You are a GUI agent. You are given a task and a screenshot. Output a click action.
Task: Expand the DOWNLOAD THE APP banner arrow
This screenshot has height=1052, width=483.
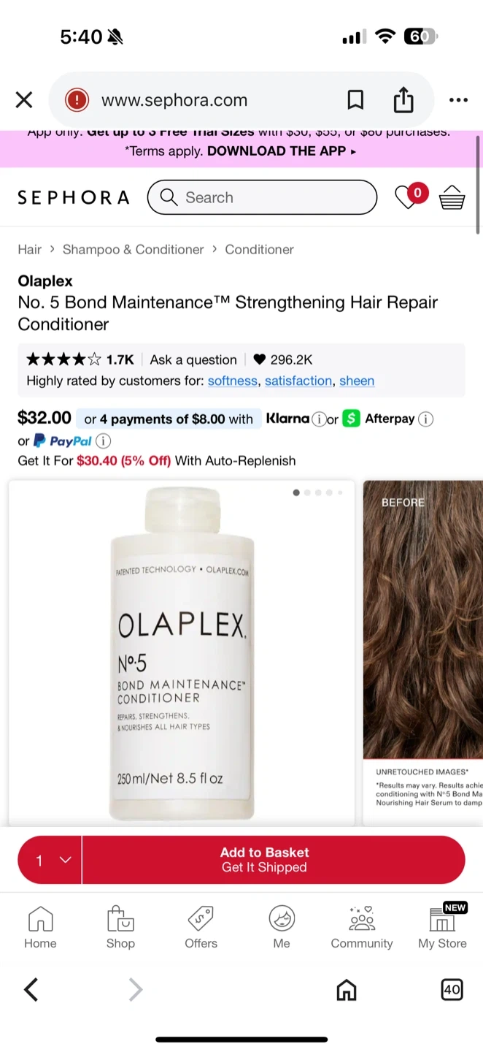[x=354, y=152]
